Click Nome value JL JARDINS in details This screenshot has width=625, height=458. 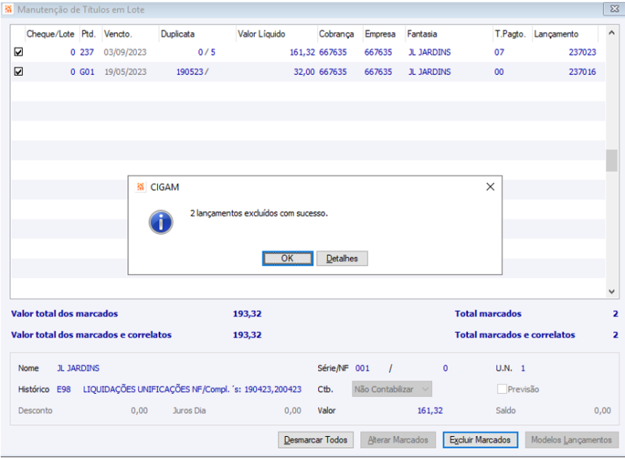(x=78, y=368)
